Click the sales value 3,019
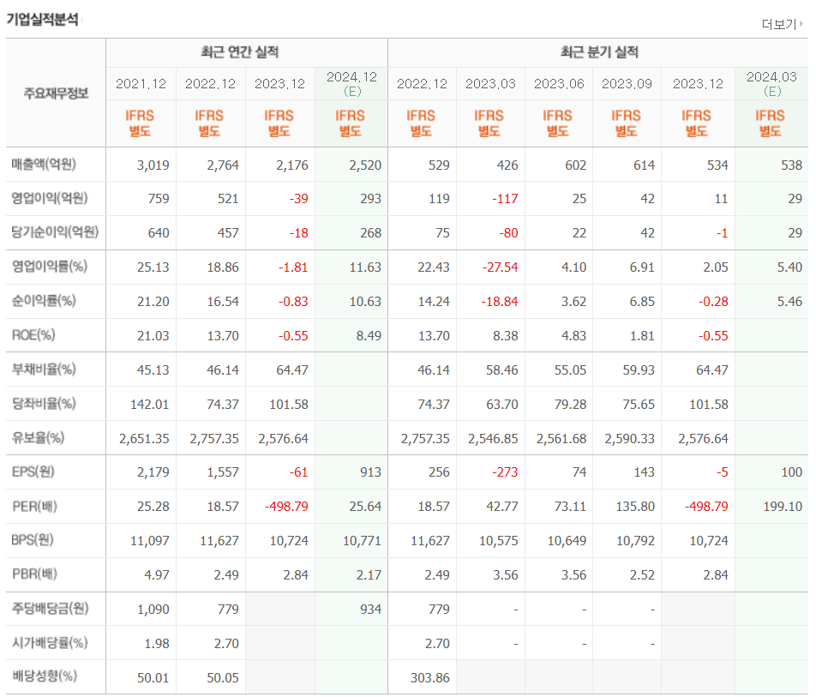816x697 pixels. (153, 165)
